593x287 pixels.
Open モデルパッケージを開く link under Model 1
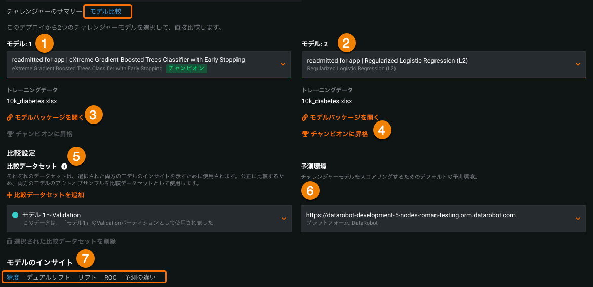point(49,117)
